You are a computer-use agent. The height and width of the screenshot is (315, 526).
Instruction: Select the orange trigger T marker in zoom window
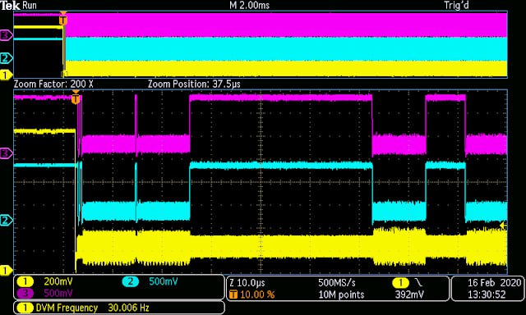(x=76, y=98)
